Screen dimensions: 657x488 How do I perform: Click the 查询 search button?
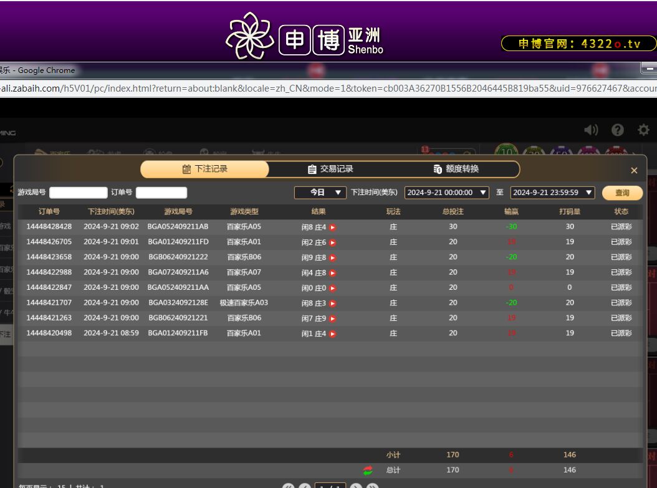point(621,193)
